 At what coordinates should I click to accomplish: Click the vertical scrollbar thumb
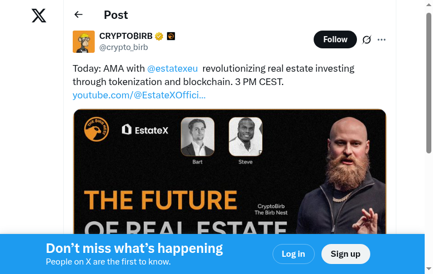click(429, 83)
